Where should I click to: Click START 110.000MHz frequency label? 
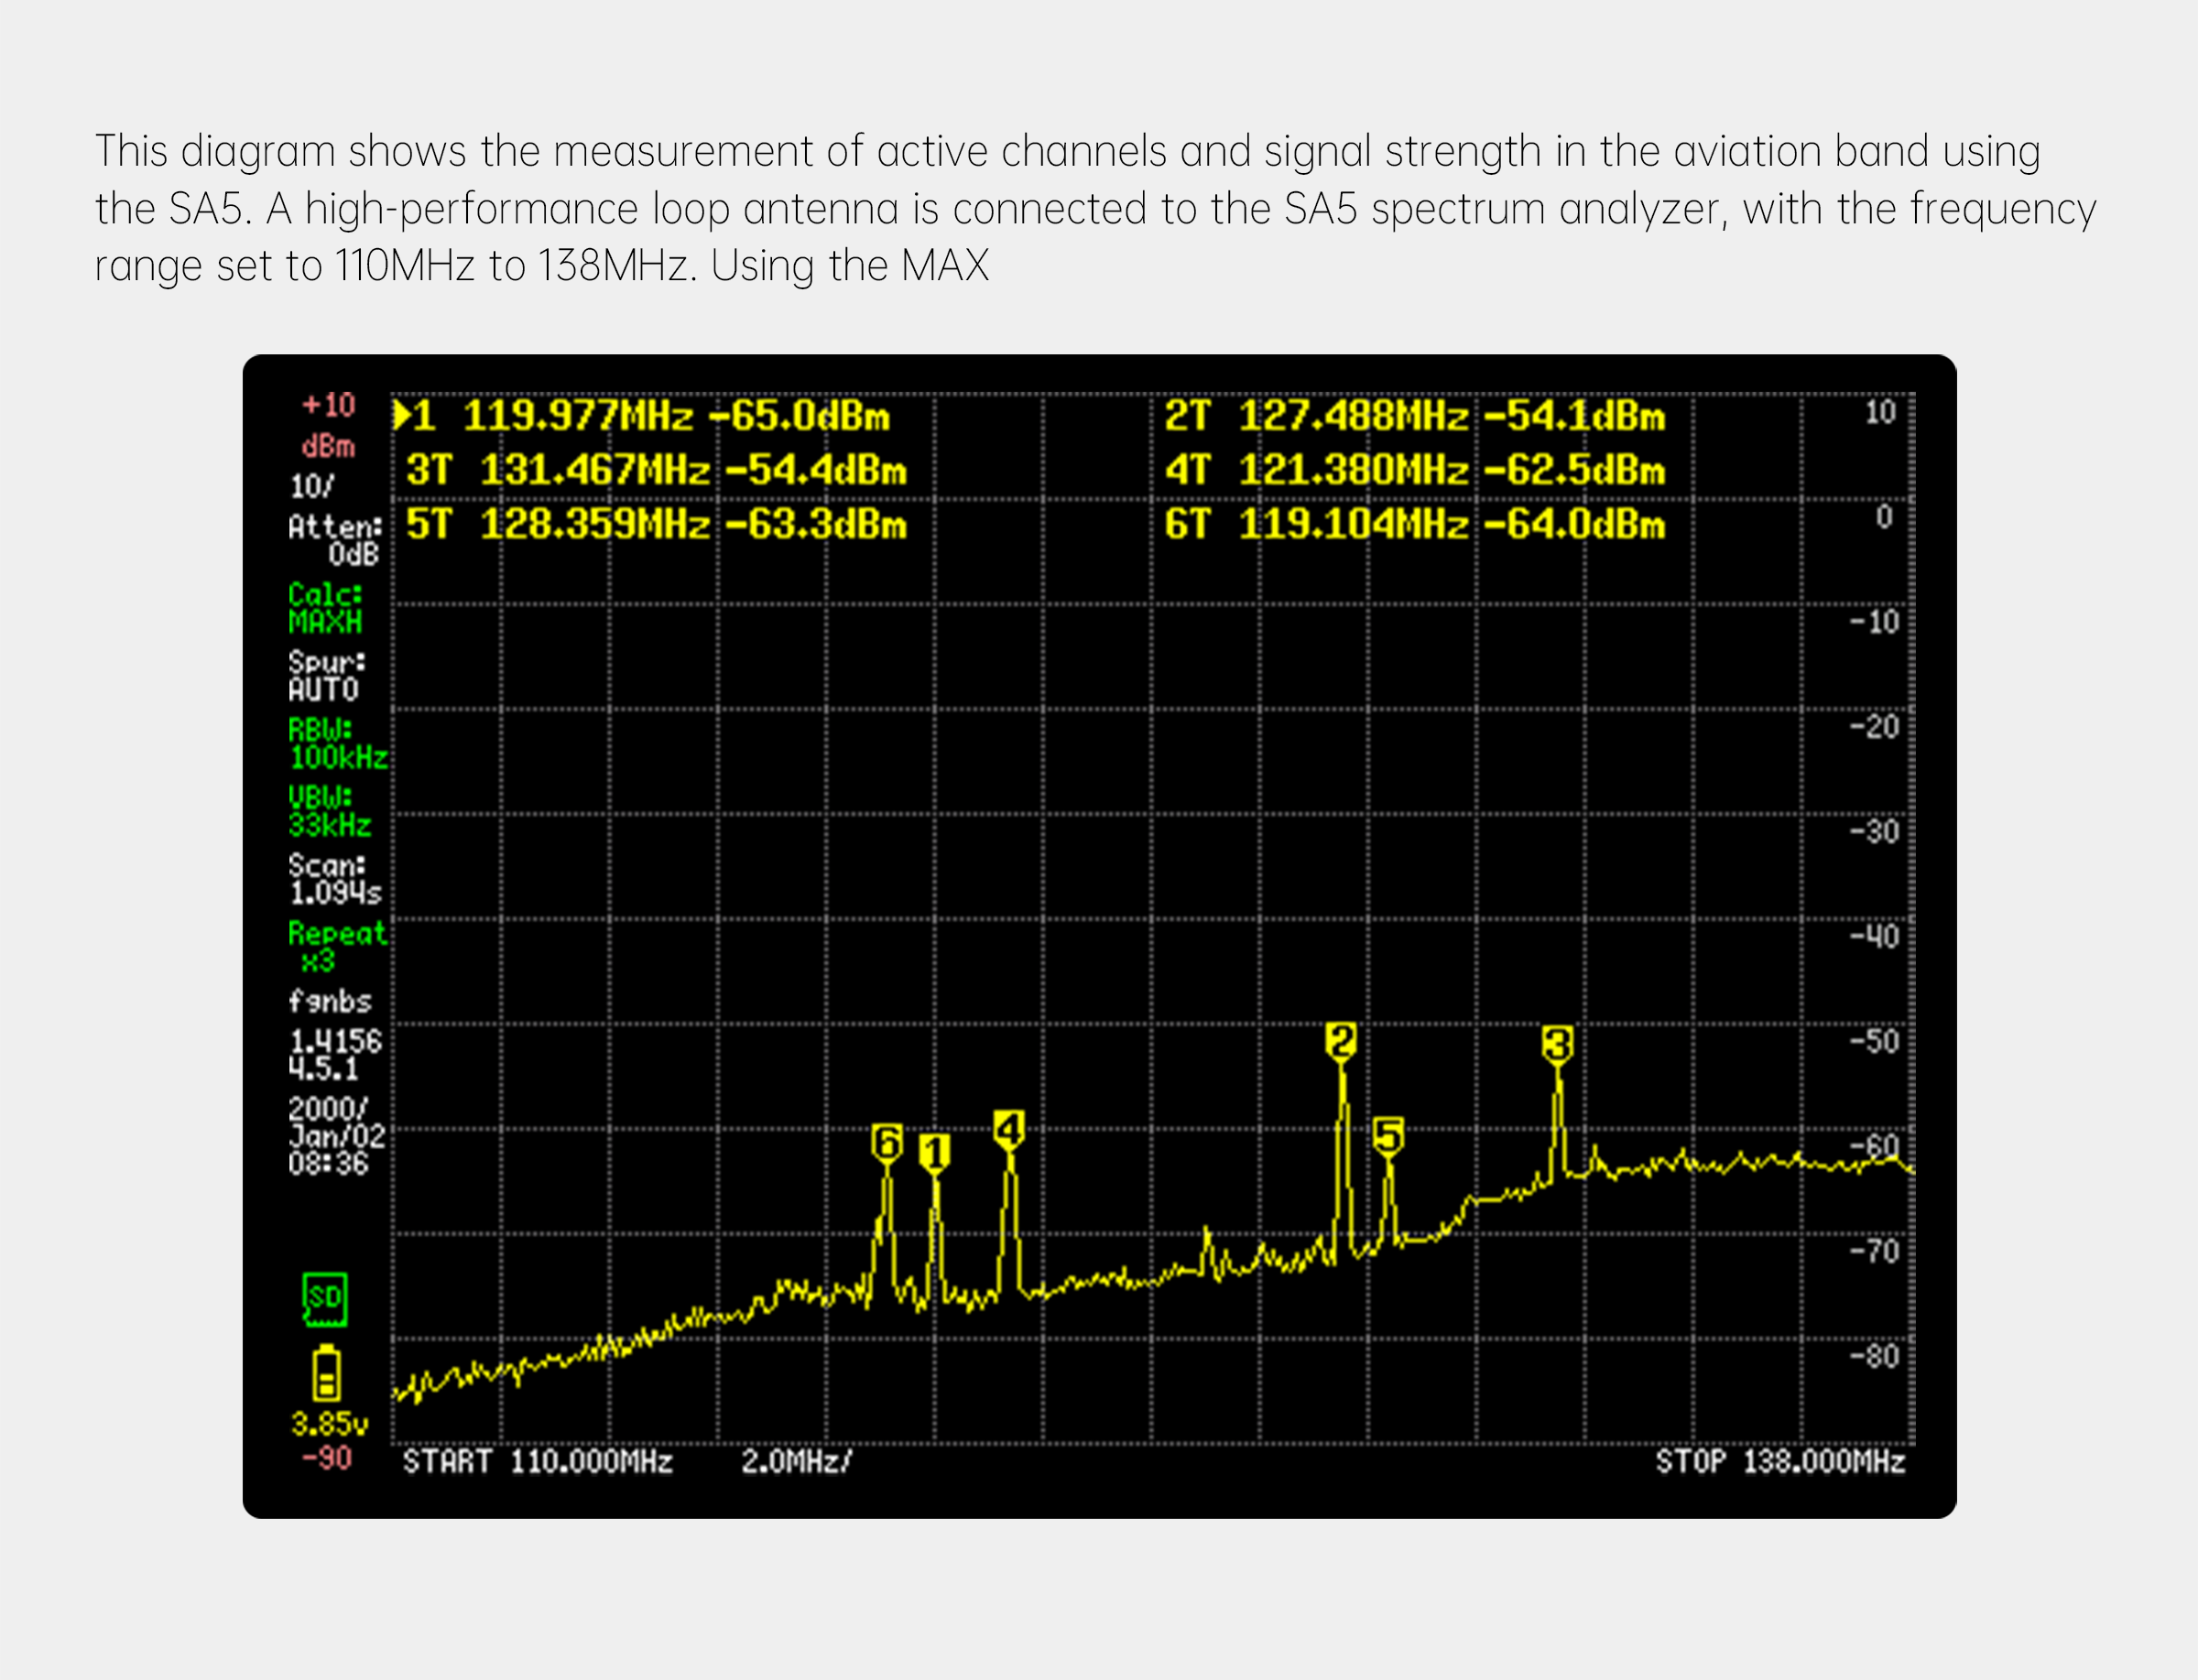538,1462
